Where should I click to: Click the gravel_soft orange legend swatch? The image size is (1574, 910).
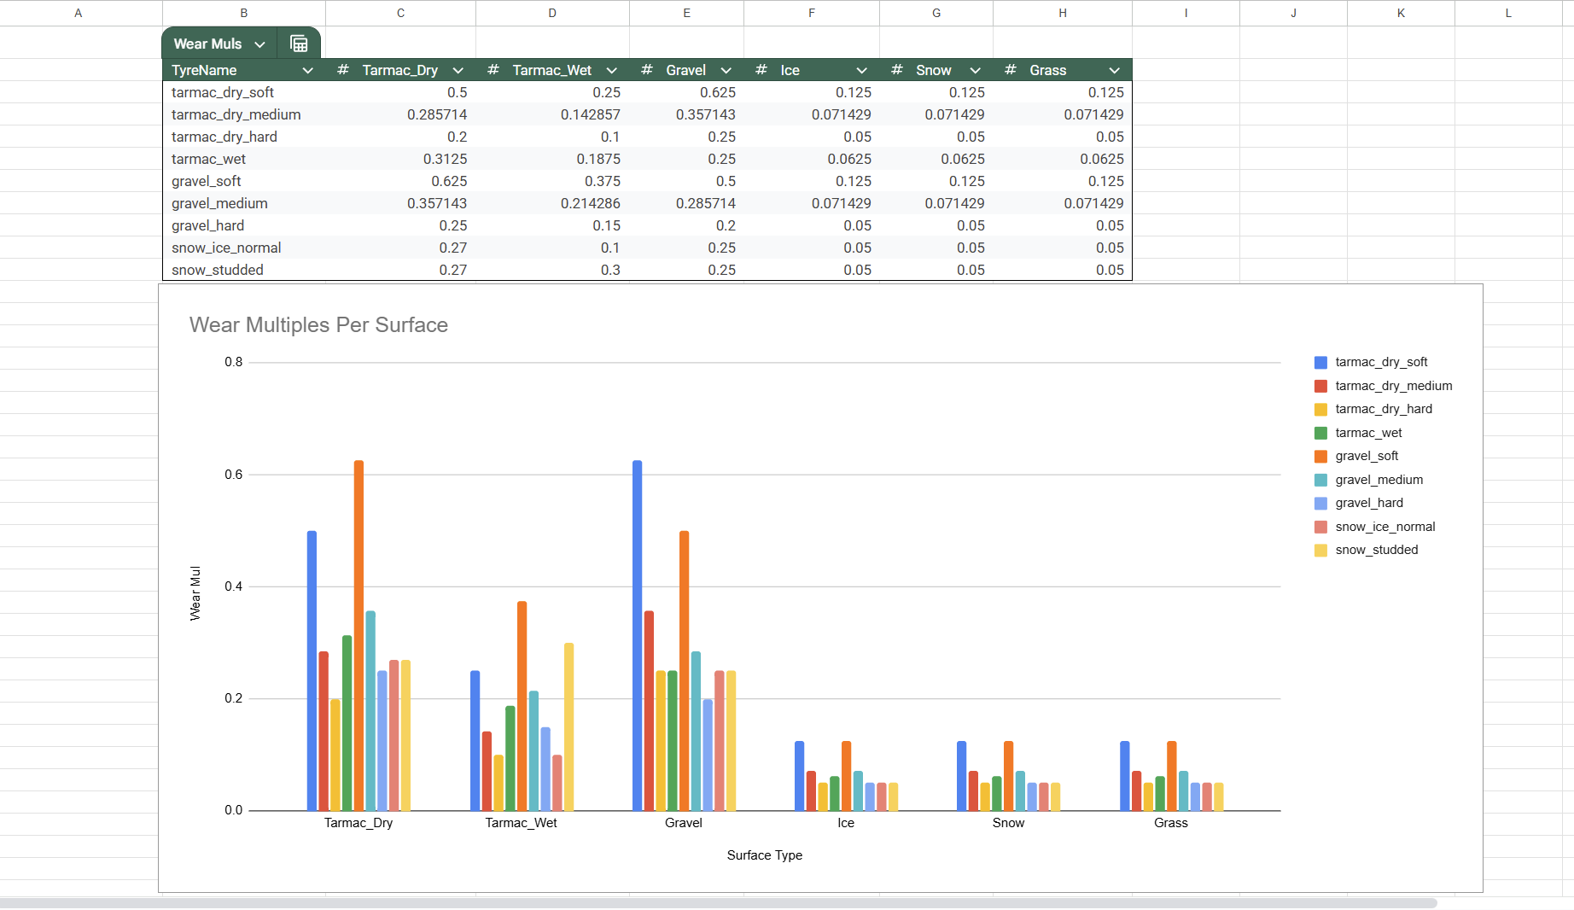tap(1320, 457)
